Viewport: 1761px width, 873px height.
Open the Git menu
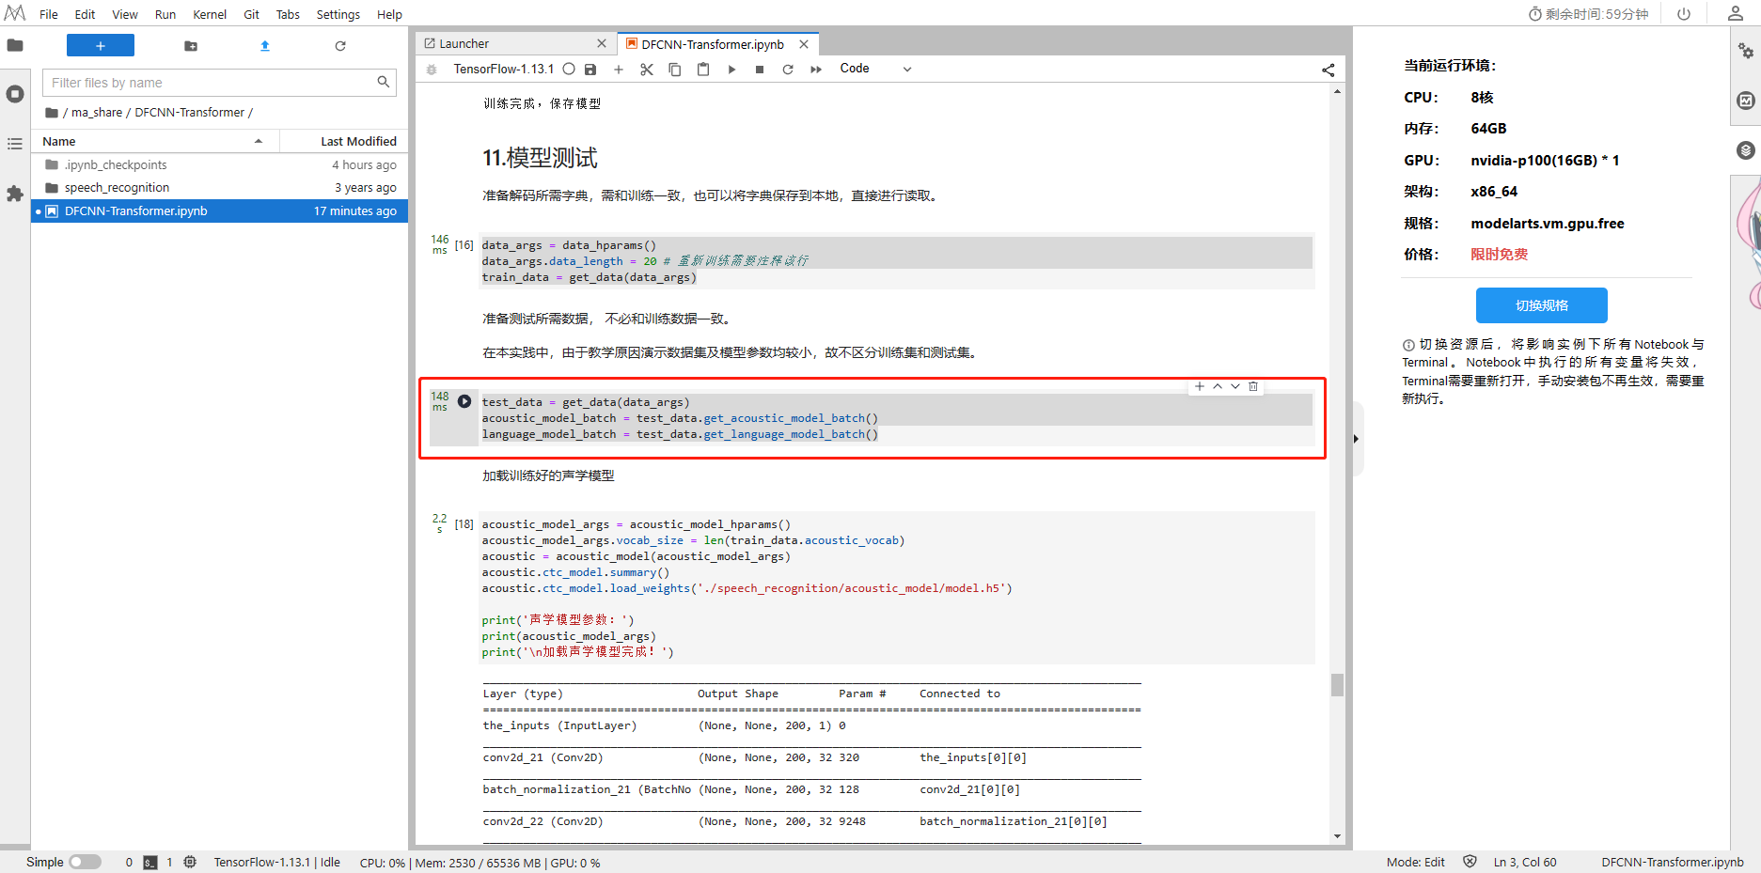click(252, 14)
